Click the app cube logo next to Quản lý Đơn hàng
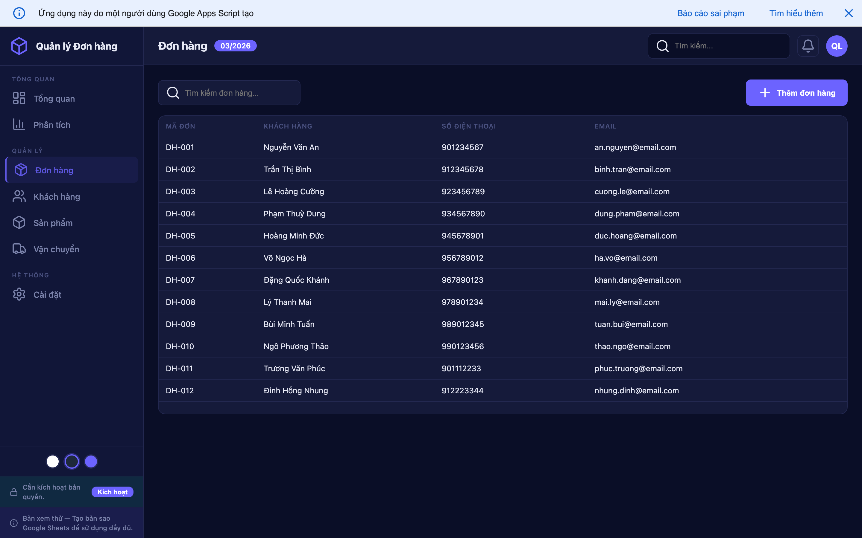 pos(19,45)
